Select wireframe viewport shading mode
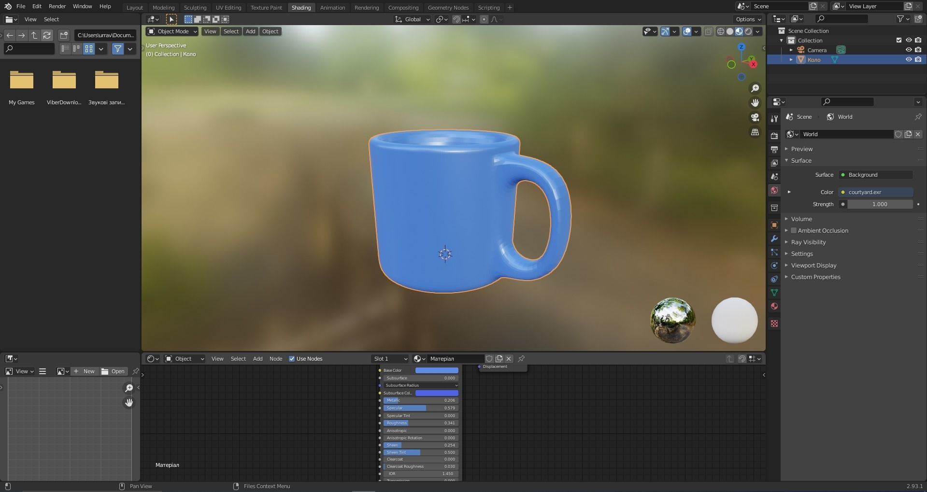This screenshot has width=927, height=492. 721,31
